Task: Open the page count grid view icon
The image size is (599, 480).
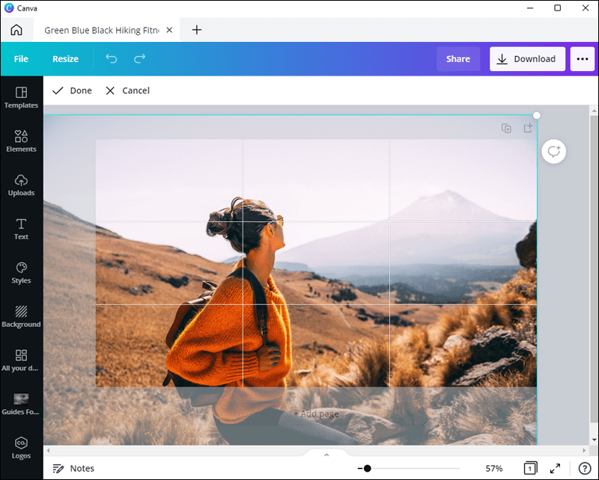Action: coord(530,468)
